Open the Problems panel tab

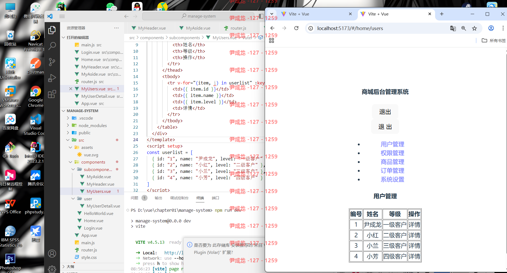tap(134, 198)
